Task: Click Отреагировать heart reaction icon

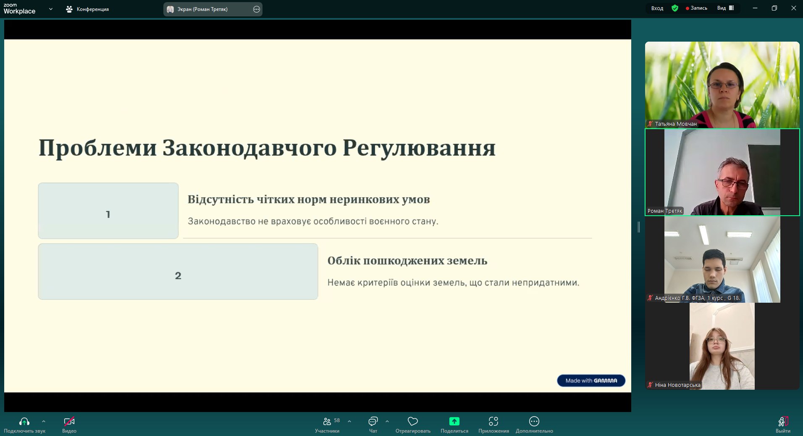Action: [413, 421]
